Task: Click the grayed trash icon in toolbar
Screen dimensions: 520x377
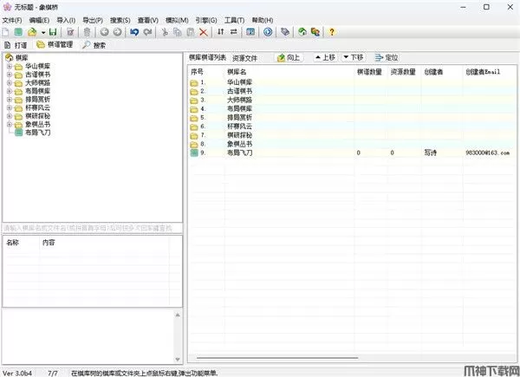Action: (x=87, y=32)
